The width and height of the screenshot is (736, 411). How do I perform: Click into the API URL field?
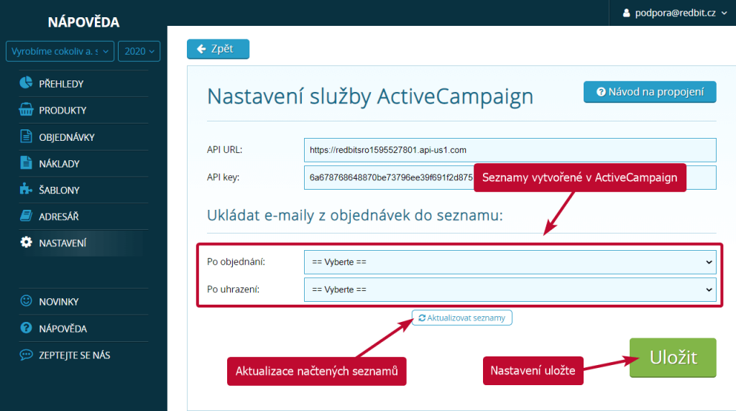(510, 150)
